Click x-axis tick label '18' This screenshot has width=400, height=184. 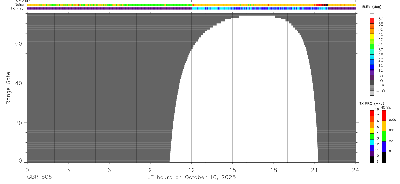pyautogui.click(x=273, y=169)
